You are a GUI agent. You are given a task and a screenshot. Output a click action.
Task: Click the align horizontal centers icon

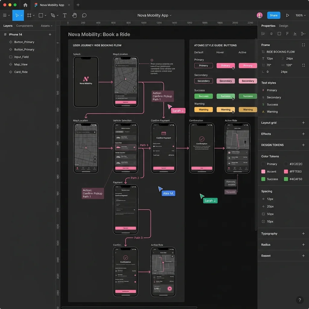(x=271, y=34)
